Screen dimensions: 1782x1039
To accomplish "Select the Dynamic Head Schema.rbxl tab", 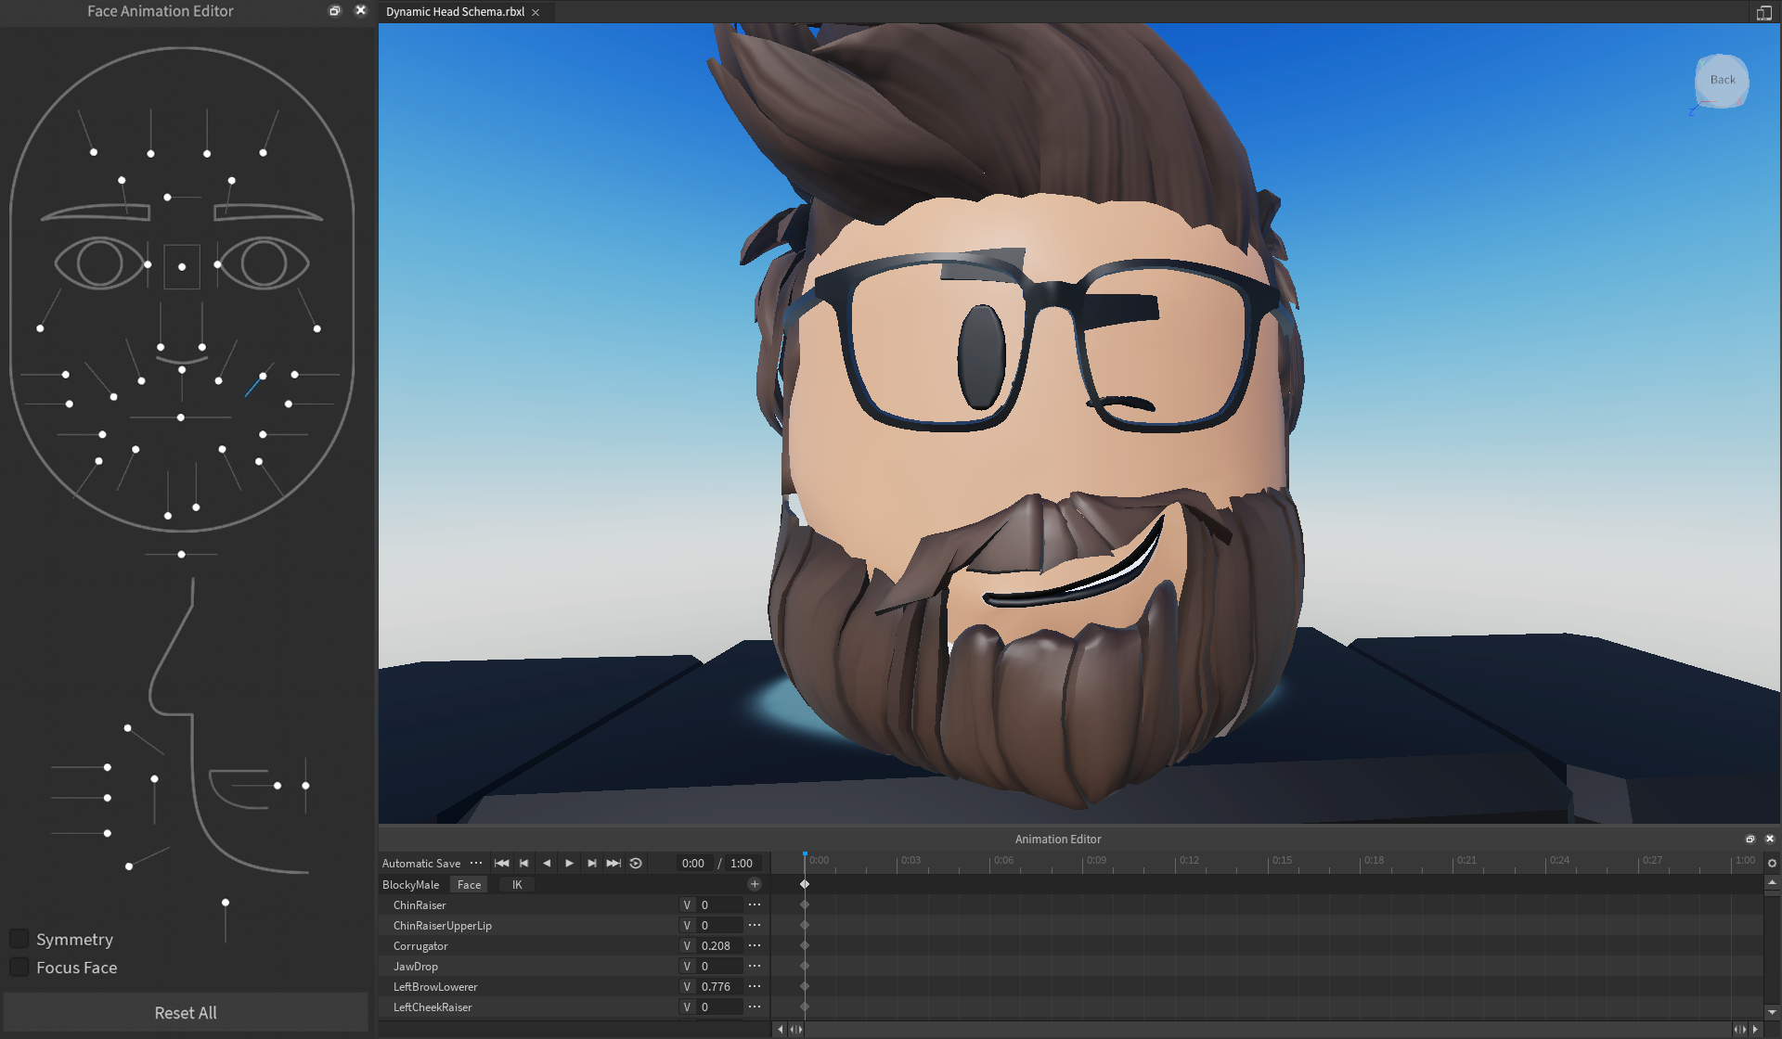I will 455,12.
